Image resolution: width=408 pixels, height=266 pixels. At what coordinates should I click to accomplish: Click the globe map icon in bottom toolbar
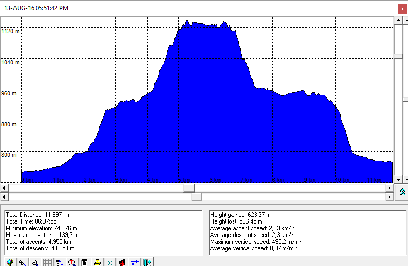point(10,262)
